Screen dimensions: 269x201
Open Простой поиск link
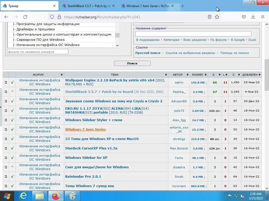(x=148, y=53)
